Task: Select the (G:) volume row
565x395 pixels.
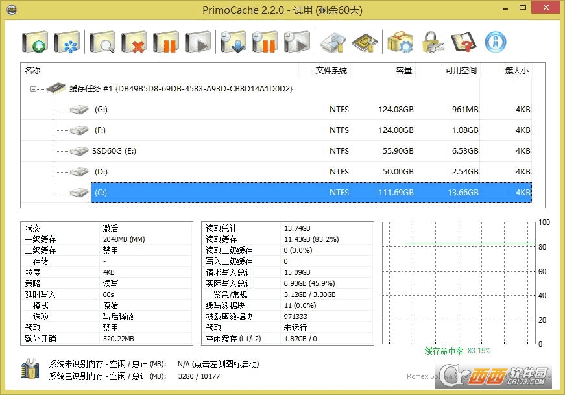Action: pyautogui.click(x=276, y=110)
